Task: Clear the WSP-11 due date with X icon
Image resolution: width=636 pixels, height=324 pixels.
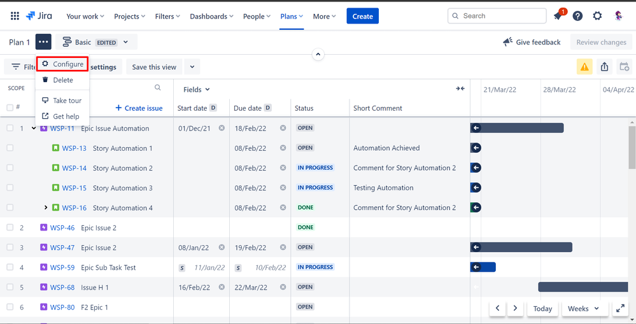Action: (x=283, y=128)
